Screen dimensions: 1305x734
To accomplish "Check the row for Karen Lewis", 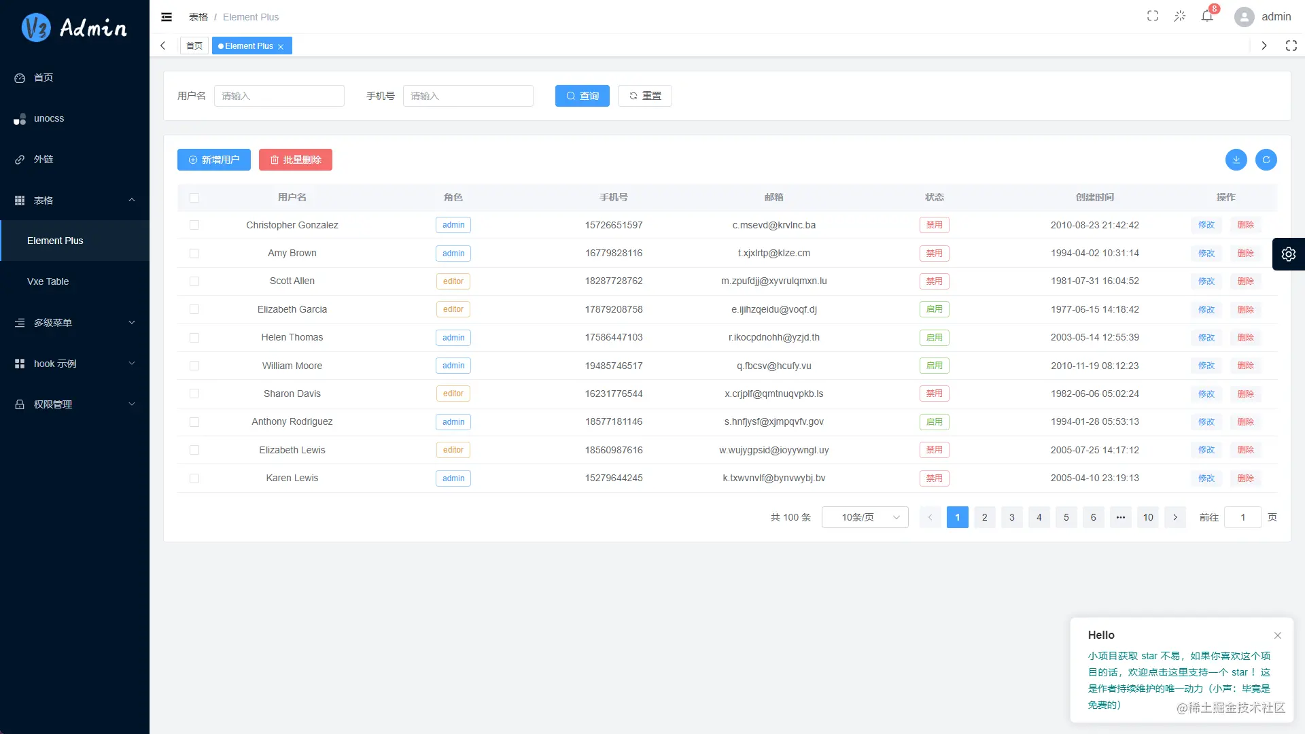I will [194, 478].
